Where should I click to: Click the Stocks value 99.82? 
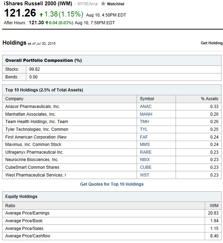(34, 69)
